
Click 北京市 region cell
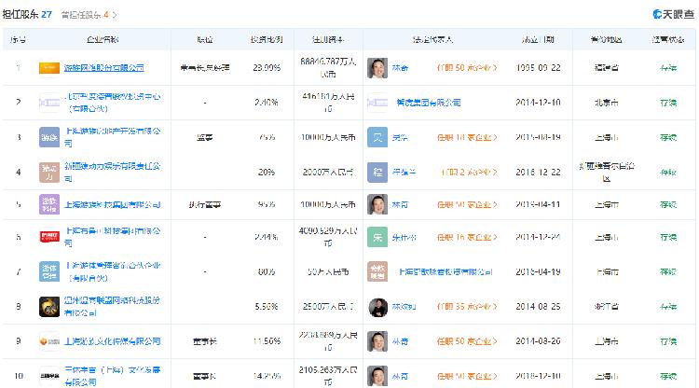[x=607, y=103]
